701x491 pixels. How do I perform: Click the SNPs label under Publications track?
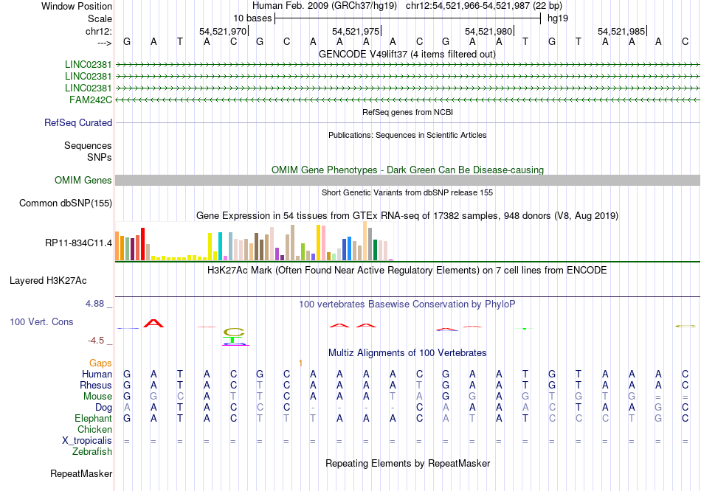click(x=100, y=157)
